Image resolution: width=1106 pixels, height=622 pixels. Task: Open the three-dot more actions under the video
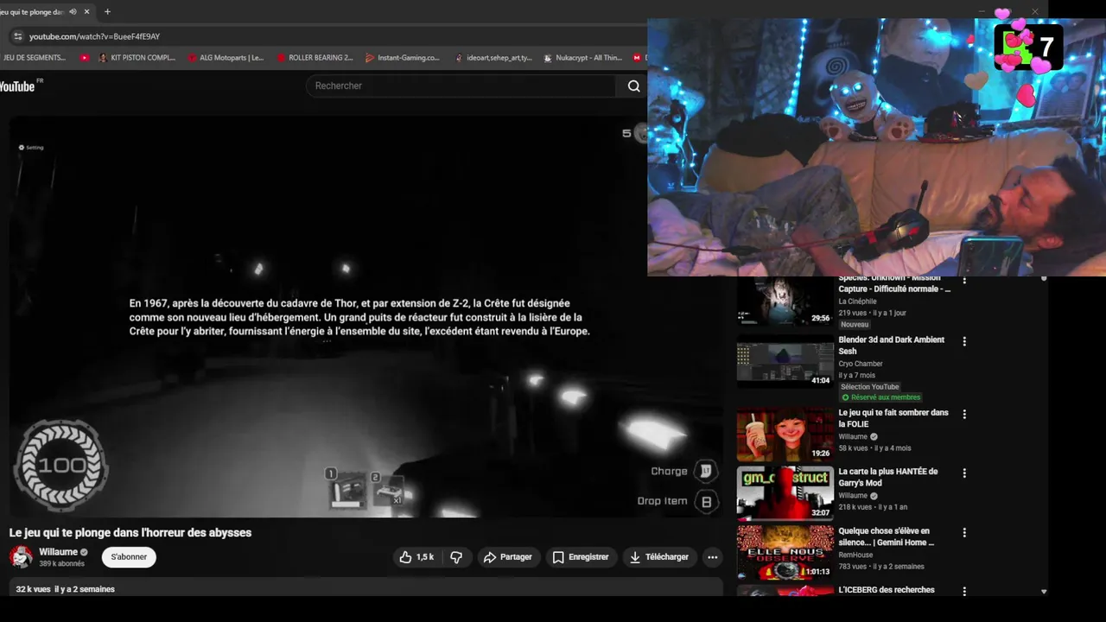712,557
